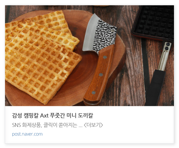Image resolution: width=179 pixels, height=148 pixels.
Task: Click the black grip of the waffle pan
Action: [x=155, y=88]
